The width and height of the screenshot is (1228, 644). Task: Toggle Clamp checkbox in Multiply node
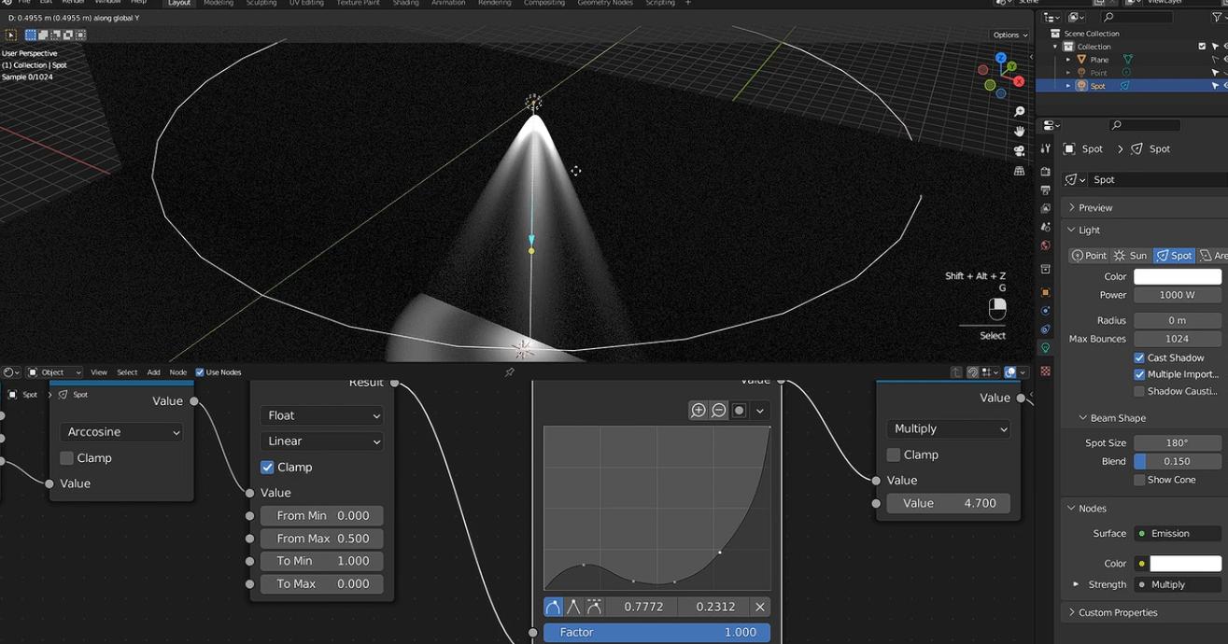(x=893, y=455)
